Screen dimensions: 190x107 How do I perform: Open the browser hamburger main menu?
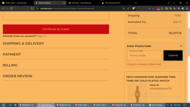pyautogui.click(x=187, y=9)
